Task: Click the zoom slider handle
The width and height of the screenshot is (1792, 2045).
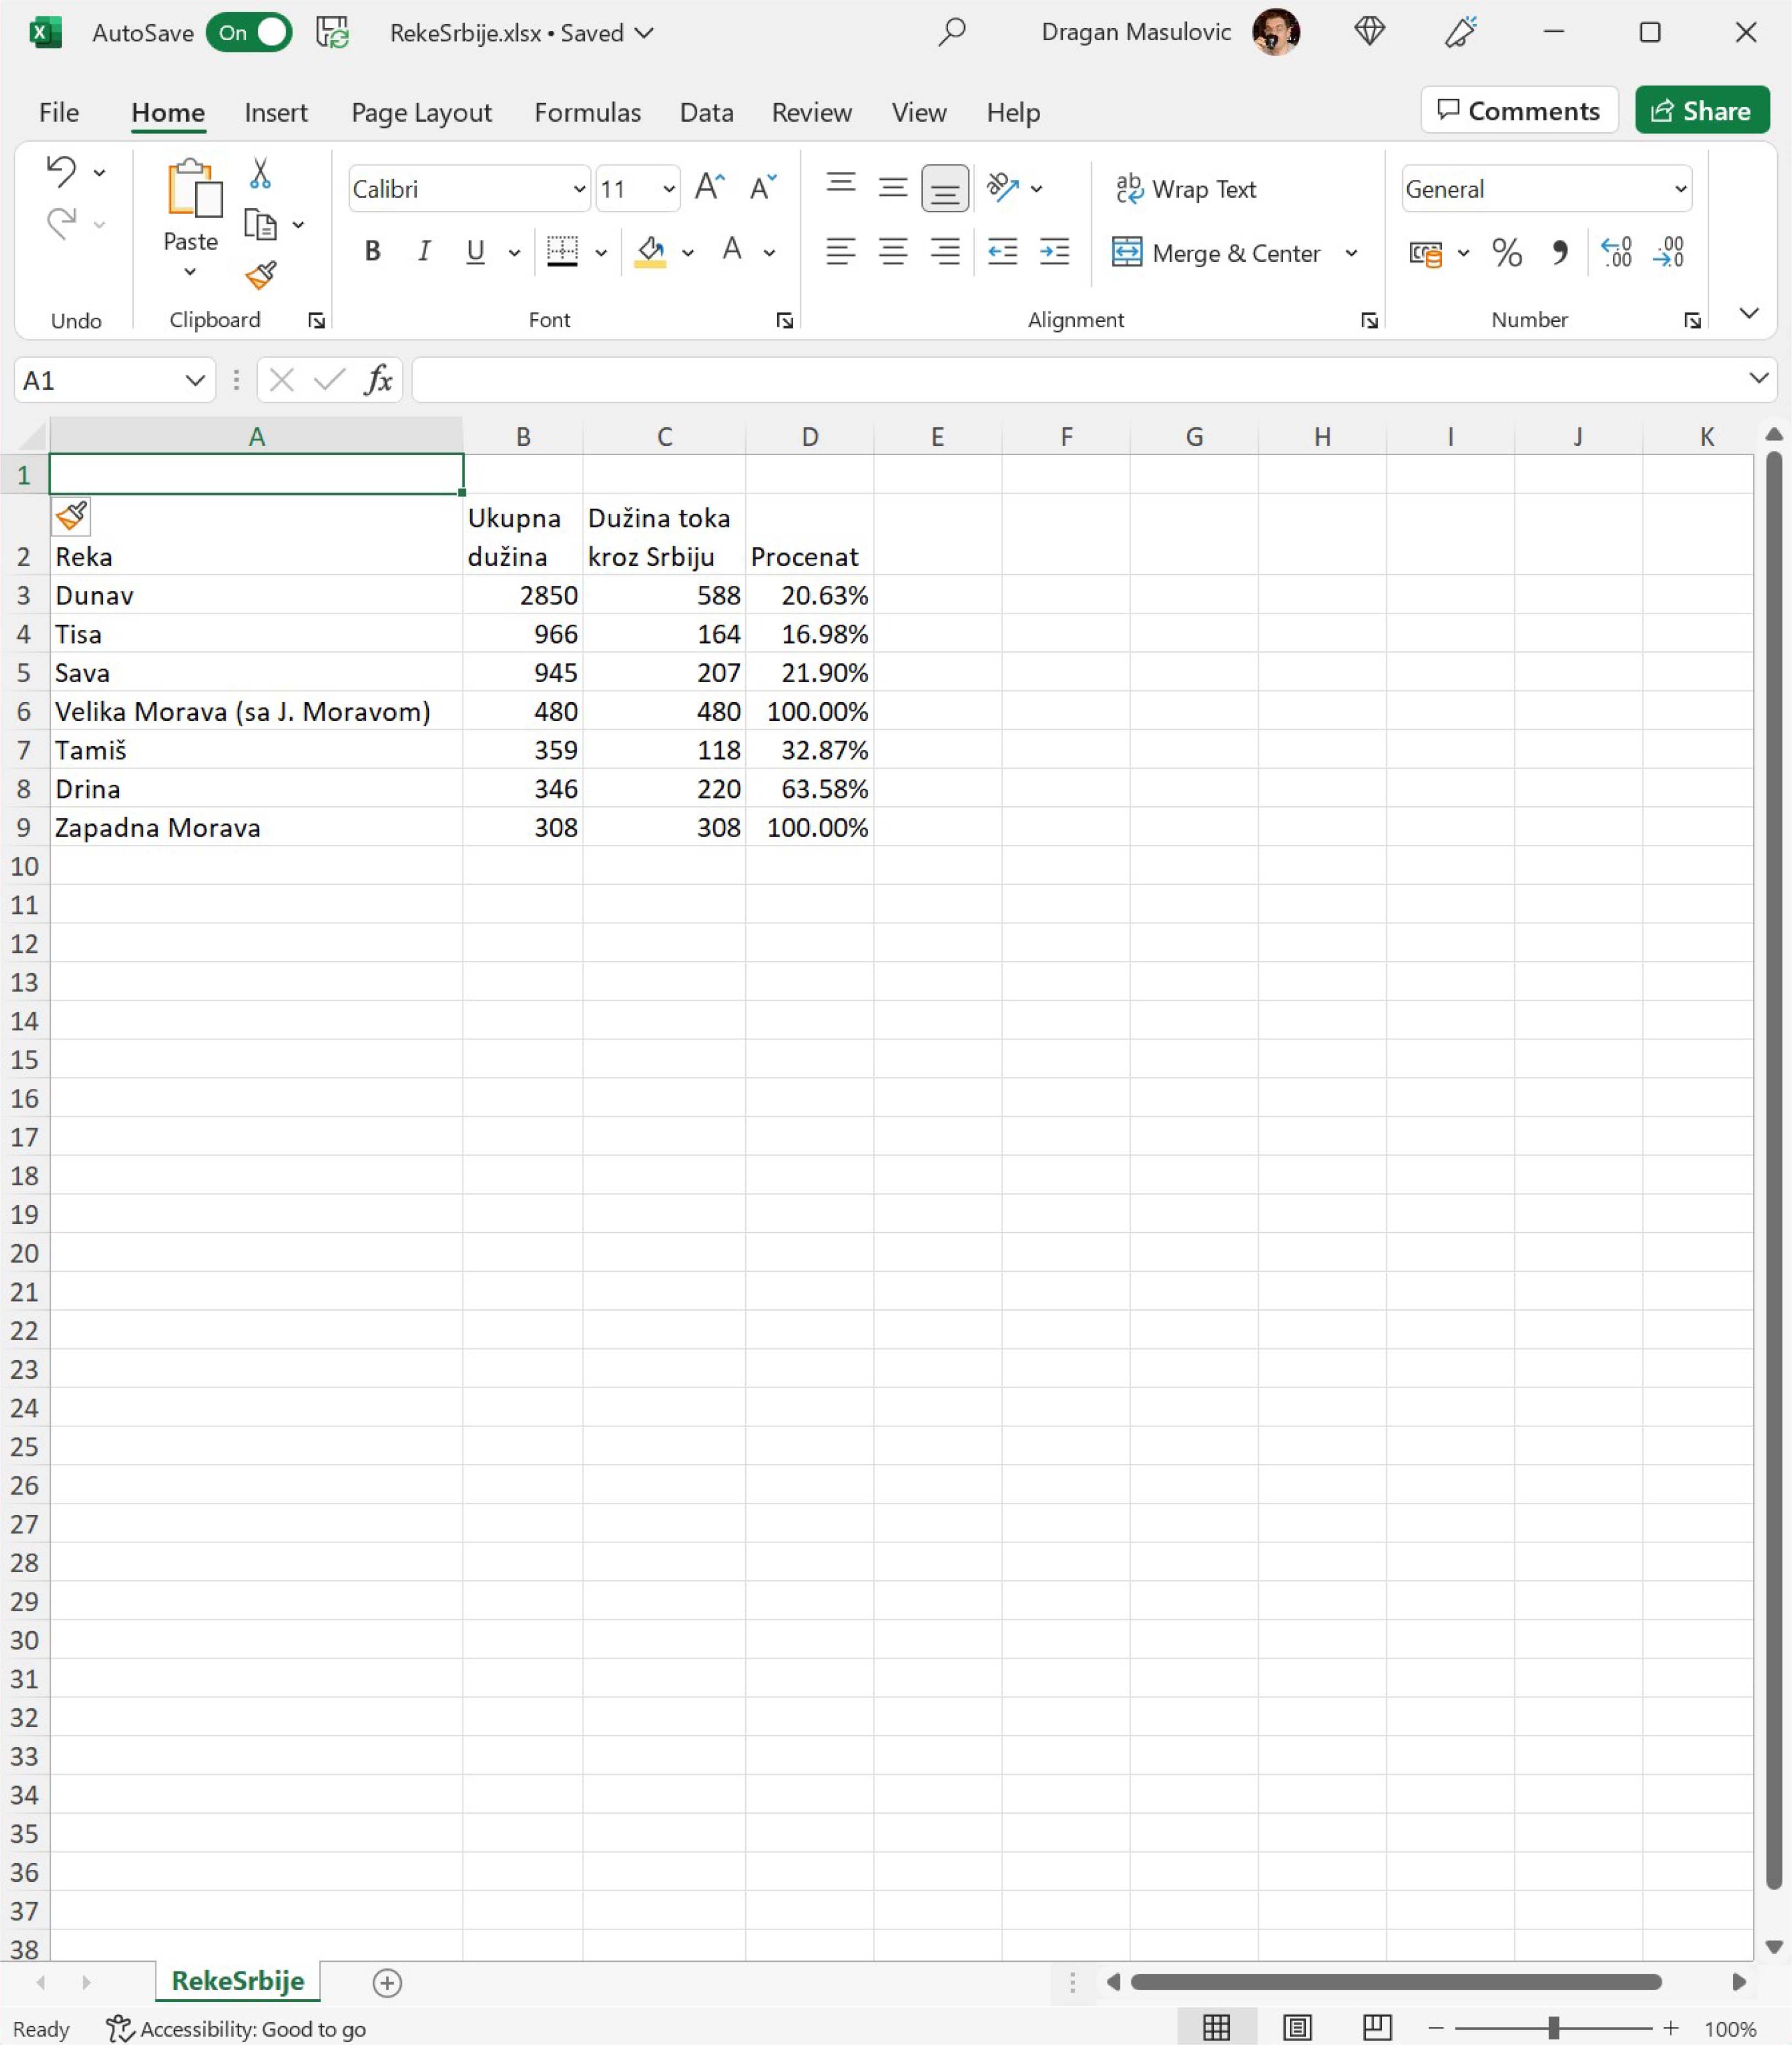Action: [x=1553, y=2028]
